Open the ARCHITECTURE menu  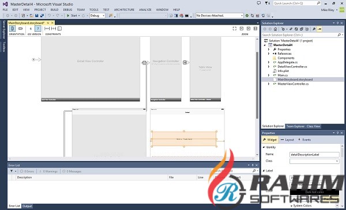(x=124, y=10)
